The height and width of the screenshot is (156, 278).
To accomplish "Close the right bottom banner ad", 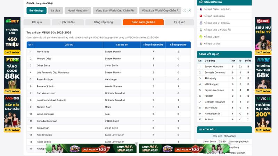I will tap(229, 144).
